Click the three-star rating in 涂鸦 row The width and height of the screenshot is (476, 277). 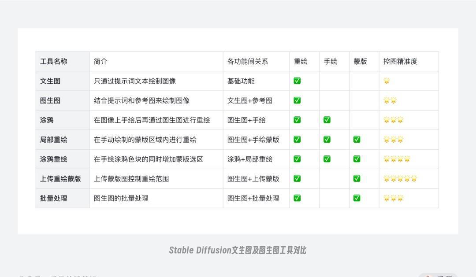pyautogui.click(x=394, y=120)
